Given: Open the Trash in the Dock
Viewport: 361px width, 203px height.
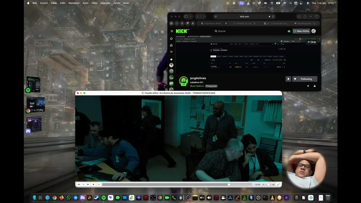Looking at the screenshot, I should [328, 198].
